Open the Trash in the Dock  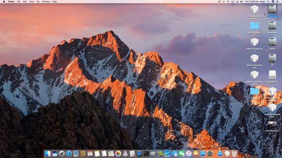tap(234, 154)
